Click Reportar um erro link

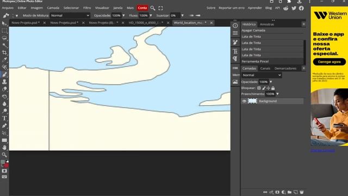[x=232, y=8]
